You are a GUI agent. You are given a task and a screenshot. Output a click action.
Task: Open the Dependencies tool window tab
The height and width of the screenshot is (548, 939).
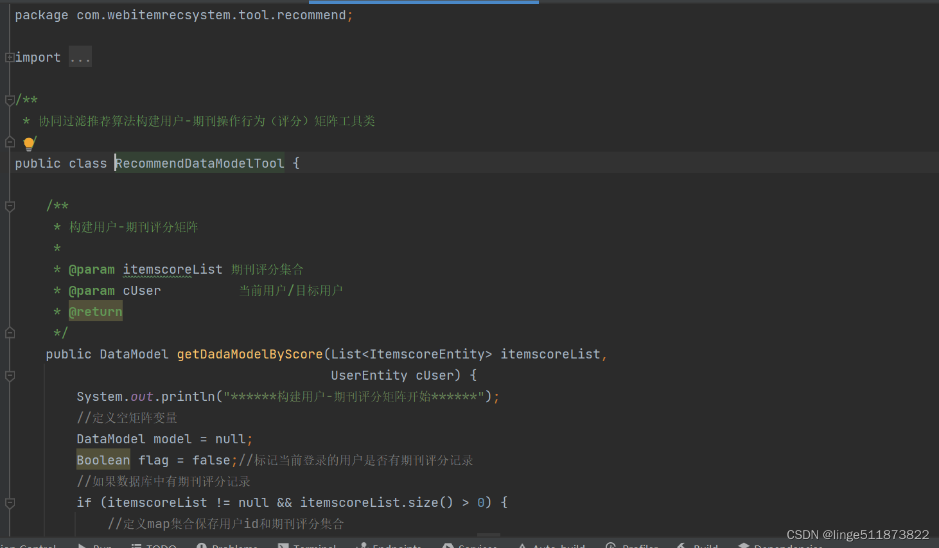point(781,545)
